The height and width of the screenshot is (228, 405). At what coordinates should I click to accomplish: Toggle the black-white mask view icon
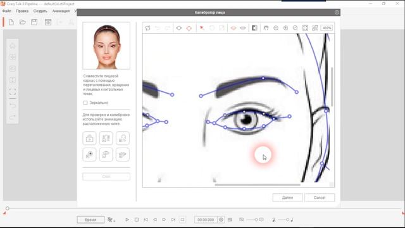tap(254, 28)
